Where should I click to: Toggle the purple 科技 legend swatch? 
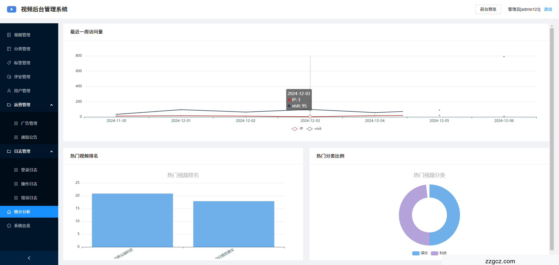[434, 253]
